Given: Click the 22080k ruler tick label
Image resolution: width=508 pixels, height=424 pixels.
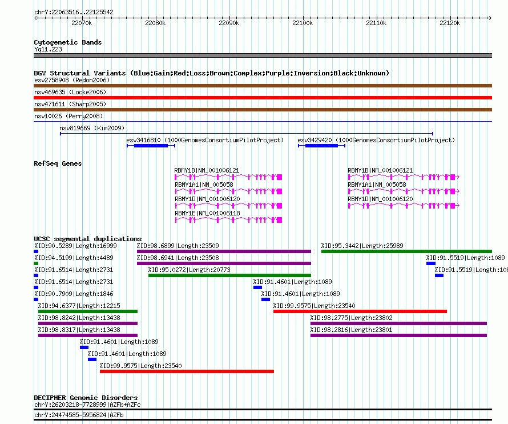Looking at the screenshot, I should 155,23.
